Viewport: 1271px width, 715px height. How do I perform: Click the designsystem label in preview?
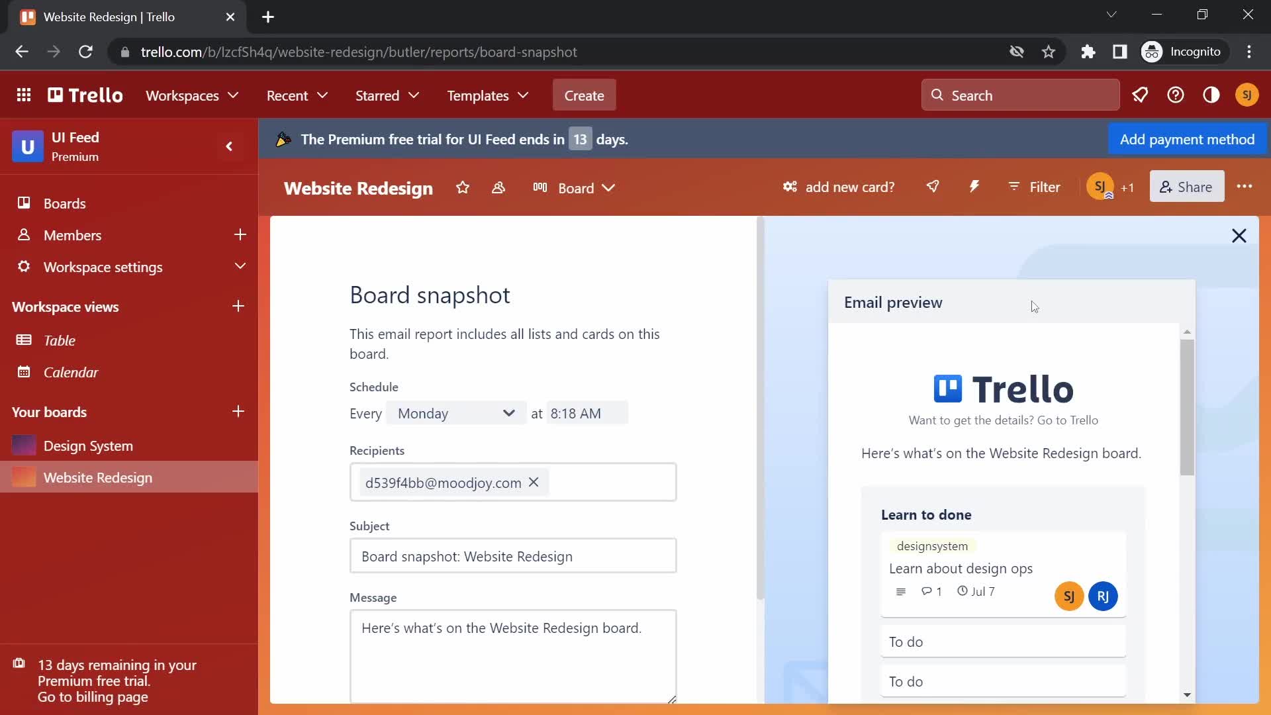[x=932, y=546]
